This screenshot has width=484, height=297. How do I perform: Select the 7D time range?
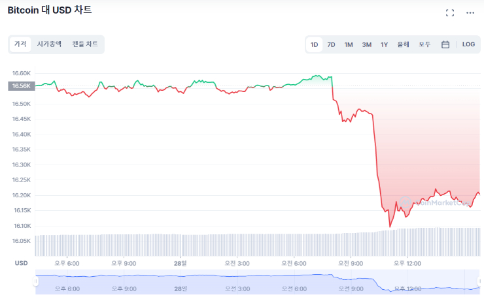click(332, 44)
